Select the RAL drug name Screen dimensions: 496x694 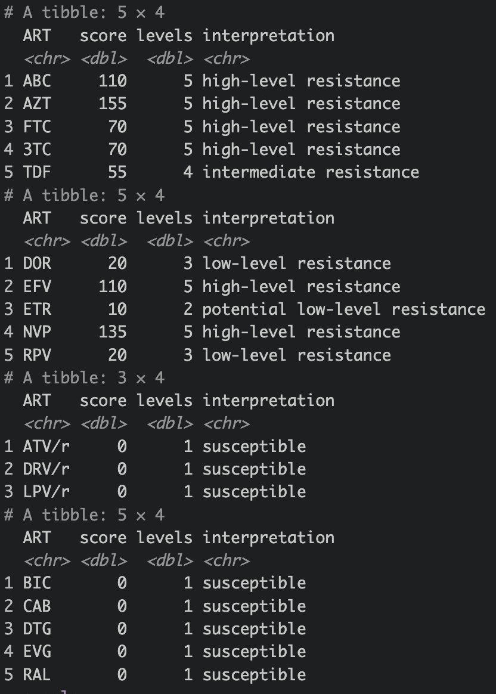pyautogui.click(x=37, y=675)
